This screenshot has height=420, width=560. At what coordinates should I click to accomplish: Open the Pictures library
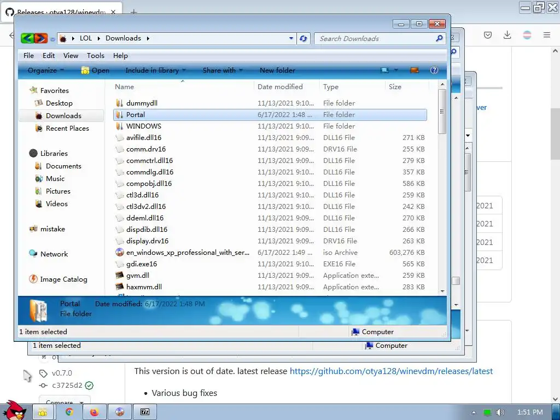(x=58, y=191)
